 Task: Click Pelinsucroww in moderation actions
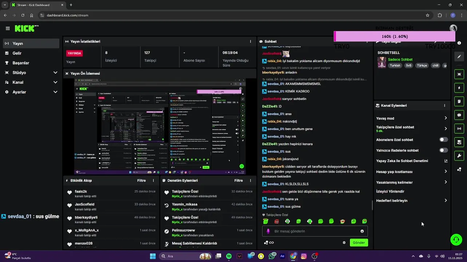(x=183, y=230)
